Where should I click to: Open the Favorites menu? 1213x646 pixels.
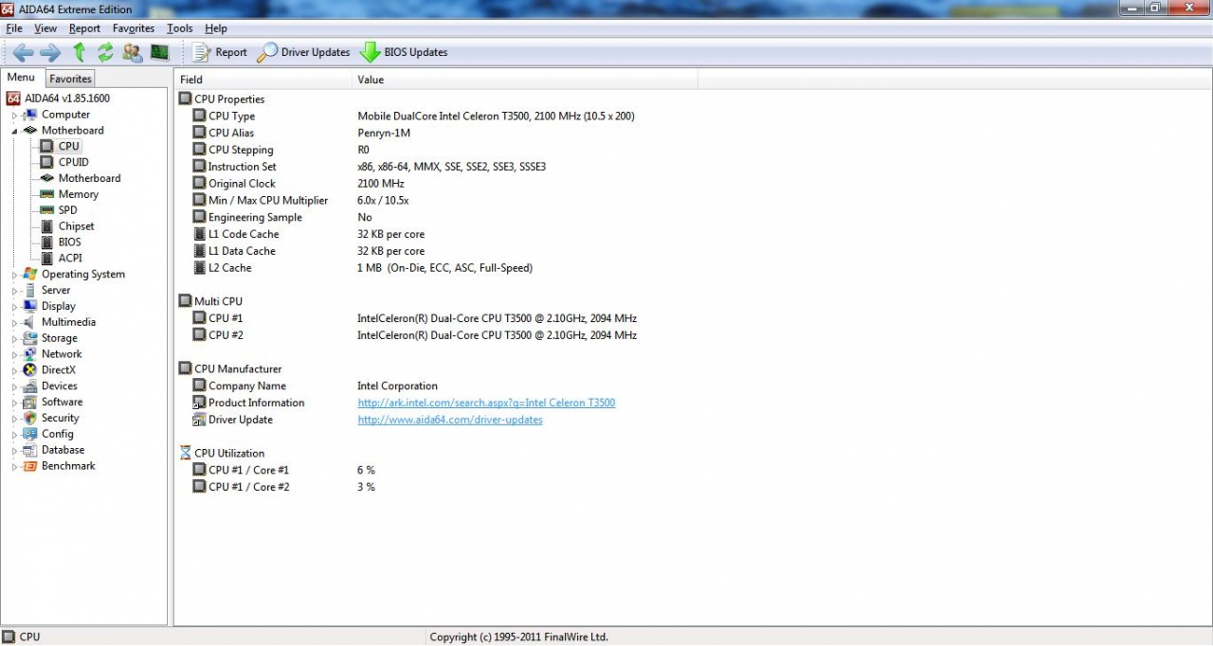133,28
